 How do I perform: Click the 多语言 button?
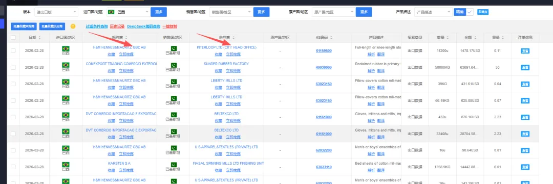point(483,12)
